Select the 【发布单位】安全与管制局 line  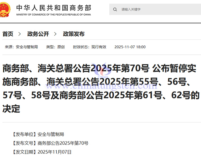point(38,134)
